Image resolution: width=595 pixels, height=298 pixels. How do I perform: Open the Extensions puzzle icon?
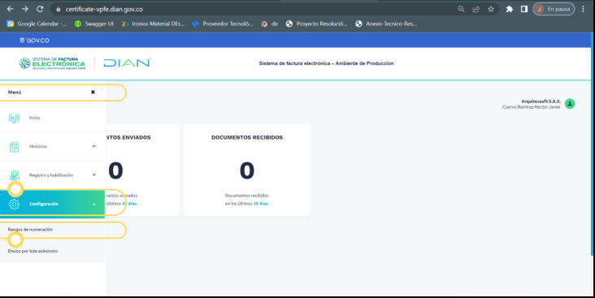click(x=509, y=9)
